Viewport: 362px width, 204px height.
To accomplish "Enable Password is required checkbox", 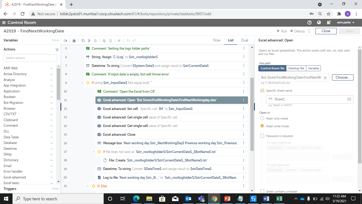I will tap(262, 136).
